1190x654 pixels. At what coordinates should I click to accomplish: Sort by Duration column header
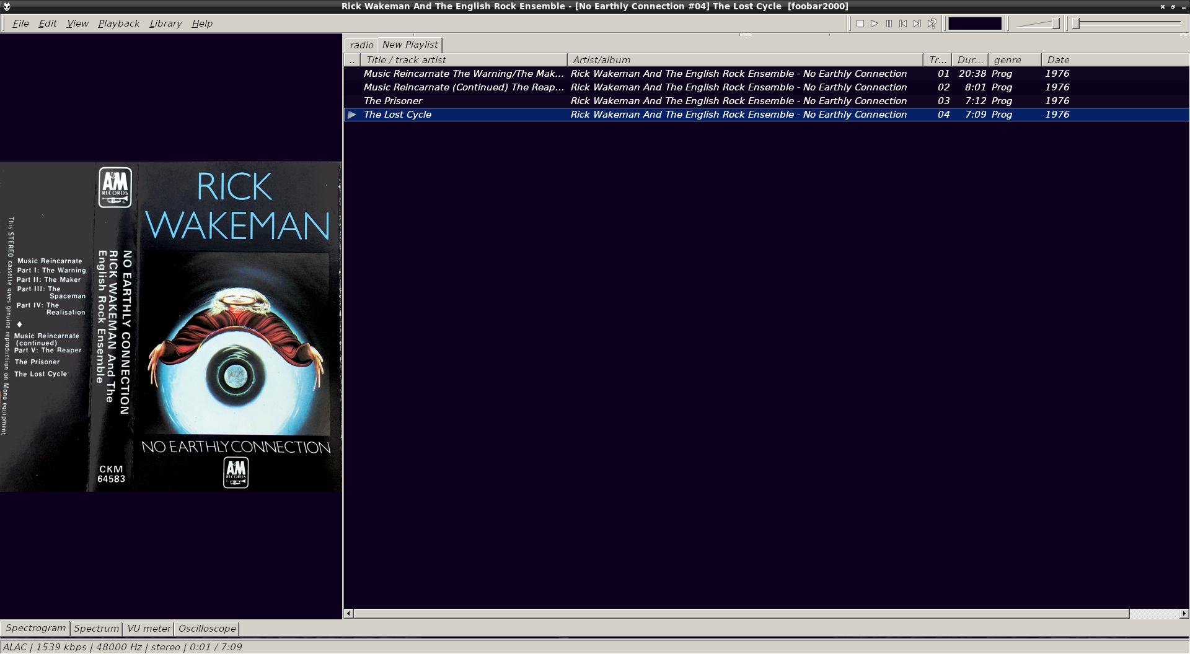970,60
